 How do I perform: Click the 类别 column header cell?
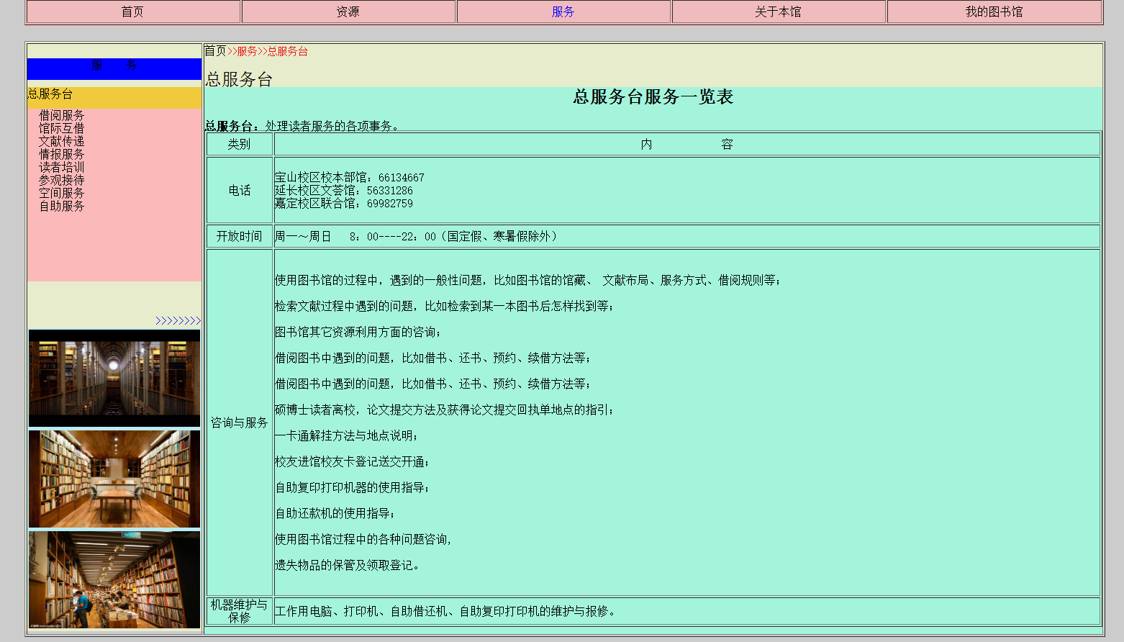click(x=240, y=144)
